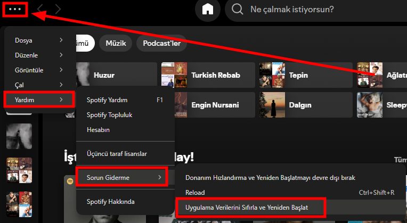Image resolution: width=407 pixels, height=223 pixels.
Task: Open the Düzenle menu
Action: [40, 55]
